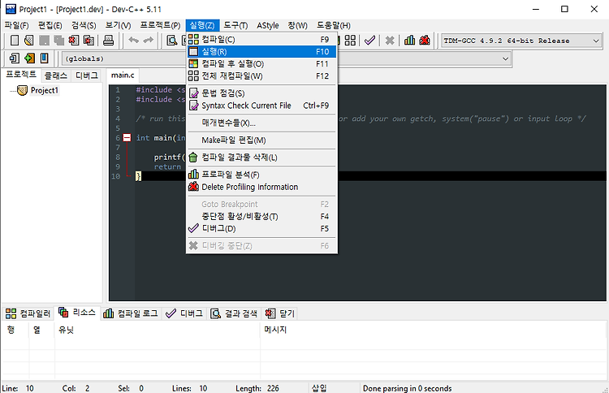Open the 창(W) menu
The width and height of the screenshot is (609, 393).
297,26
